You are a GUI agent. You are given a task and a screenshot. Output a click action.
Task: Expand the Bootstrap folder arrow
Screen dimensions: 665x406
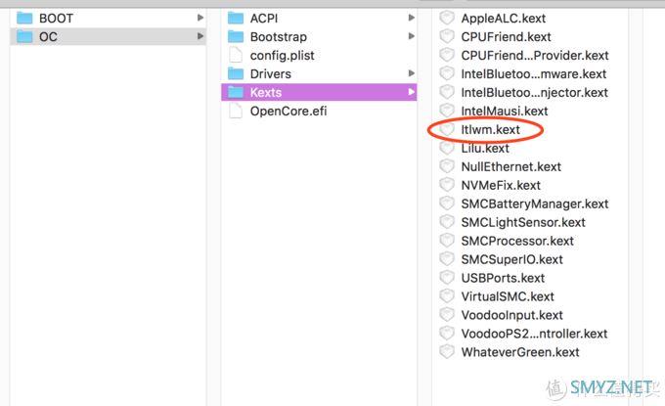tap(411, 36)
